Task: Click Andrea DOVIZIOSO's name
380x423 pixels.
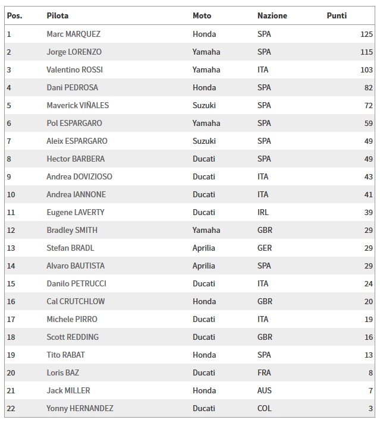Action: [79, 176]
